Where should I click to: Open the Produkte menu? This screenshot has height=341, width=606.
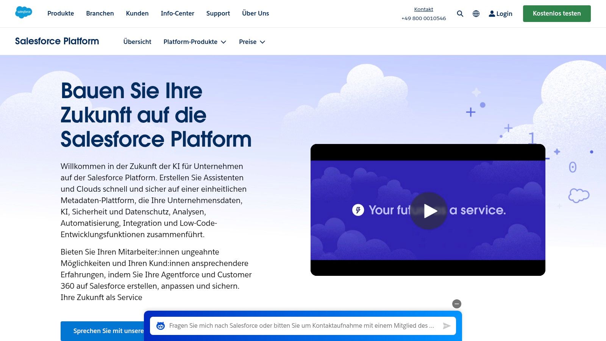point(61,13)
